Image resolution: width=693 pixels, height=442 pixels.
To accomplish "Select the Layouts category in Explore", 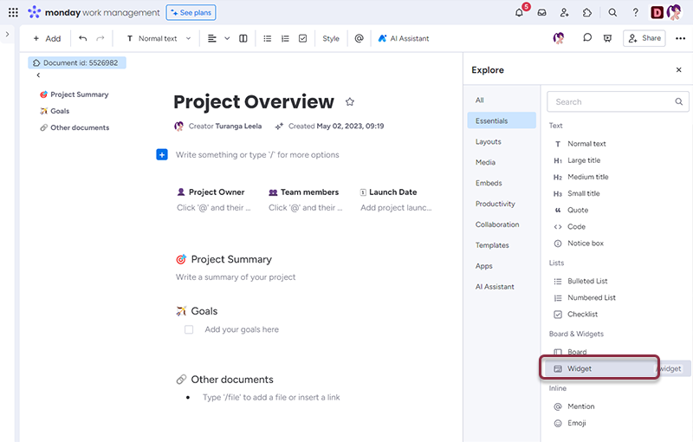I will pyautogui.click(x=489, y=141).
